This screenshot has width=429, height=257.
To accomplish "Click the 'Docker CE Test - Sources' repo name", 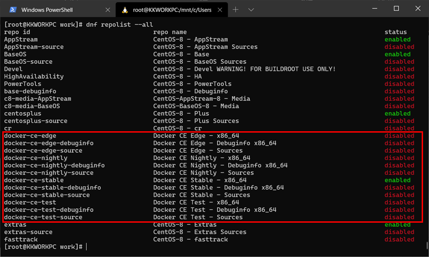I will click(198, 217).
